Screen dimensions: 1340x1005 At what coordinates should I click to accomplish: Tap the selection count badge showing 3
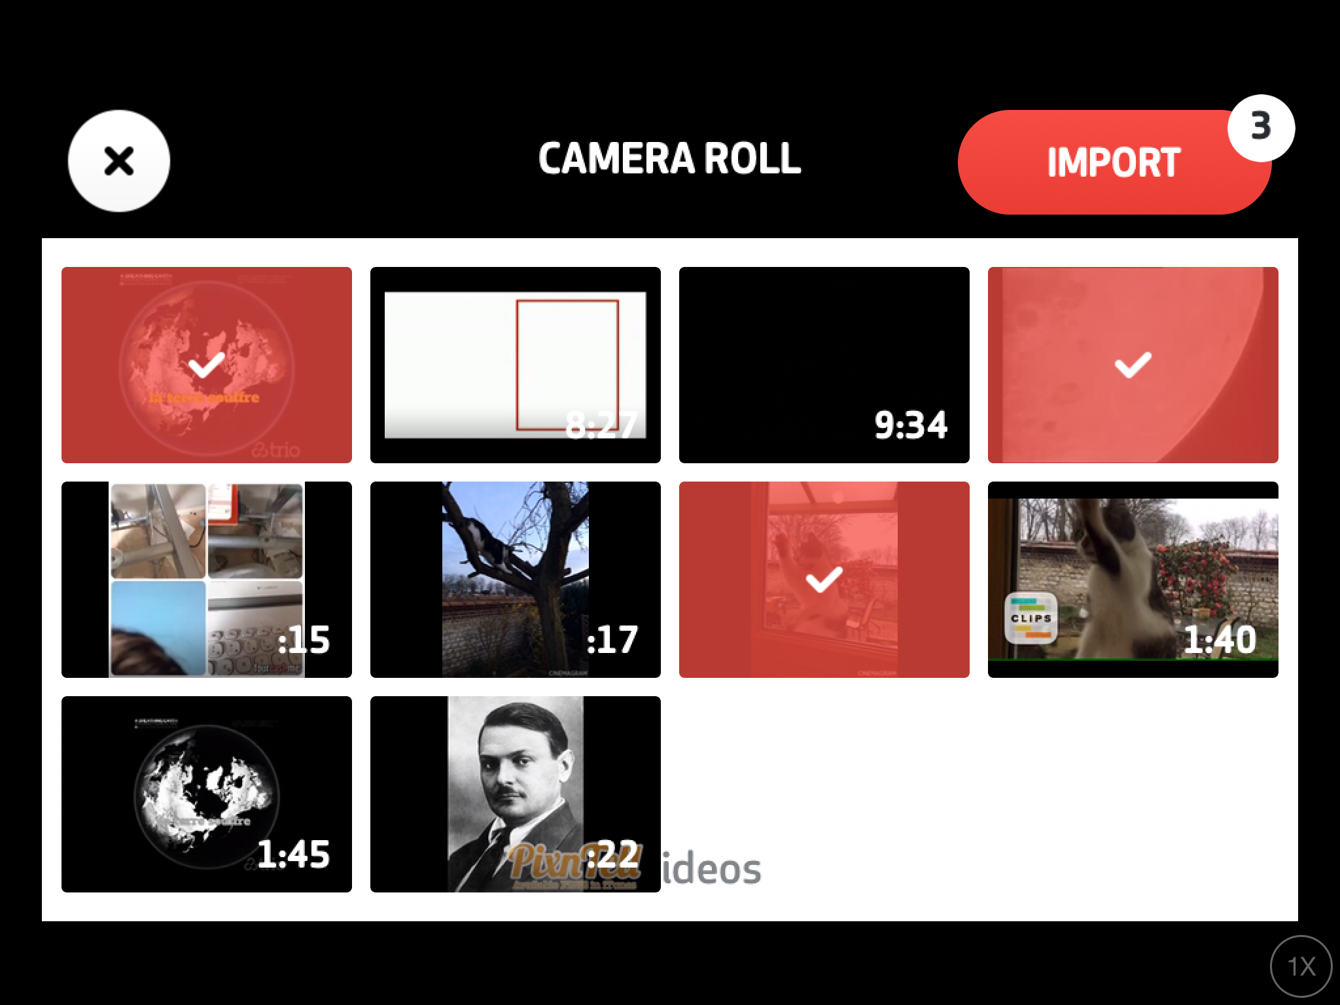[1261, 128]
